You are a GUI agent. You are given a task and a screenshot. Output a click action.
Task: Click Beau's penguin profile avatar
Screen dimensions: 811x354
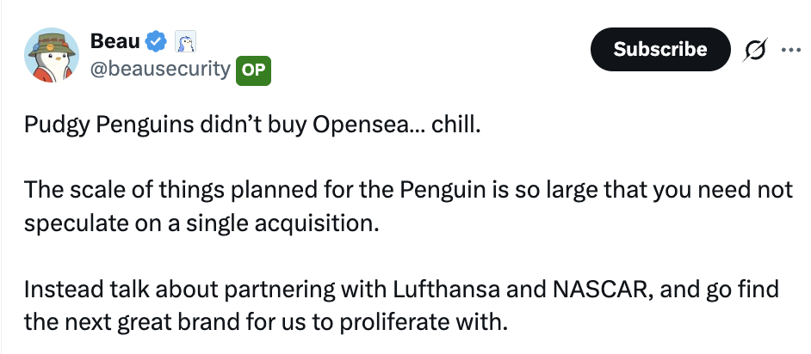tap(52, 57)
